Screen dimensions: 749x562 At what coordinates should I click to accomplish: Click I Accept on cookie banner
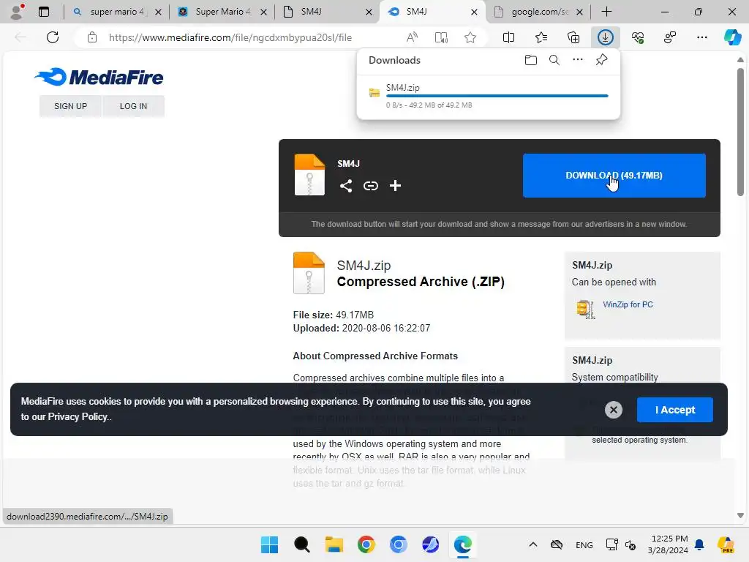pos(674,410)
